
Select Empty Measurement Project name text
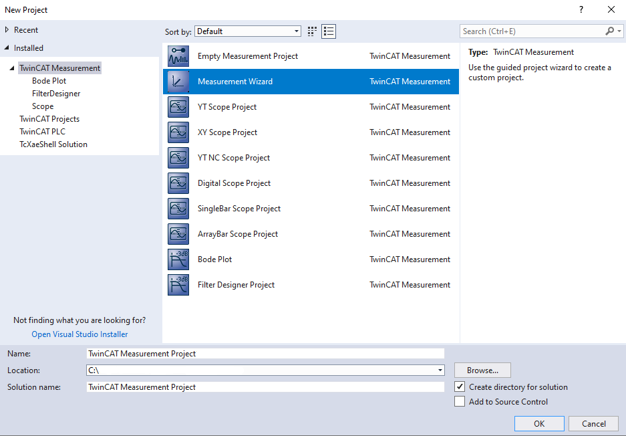coord(247,56)
